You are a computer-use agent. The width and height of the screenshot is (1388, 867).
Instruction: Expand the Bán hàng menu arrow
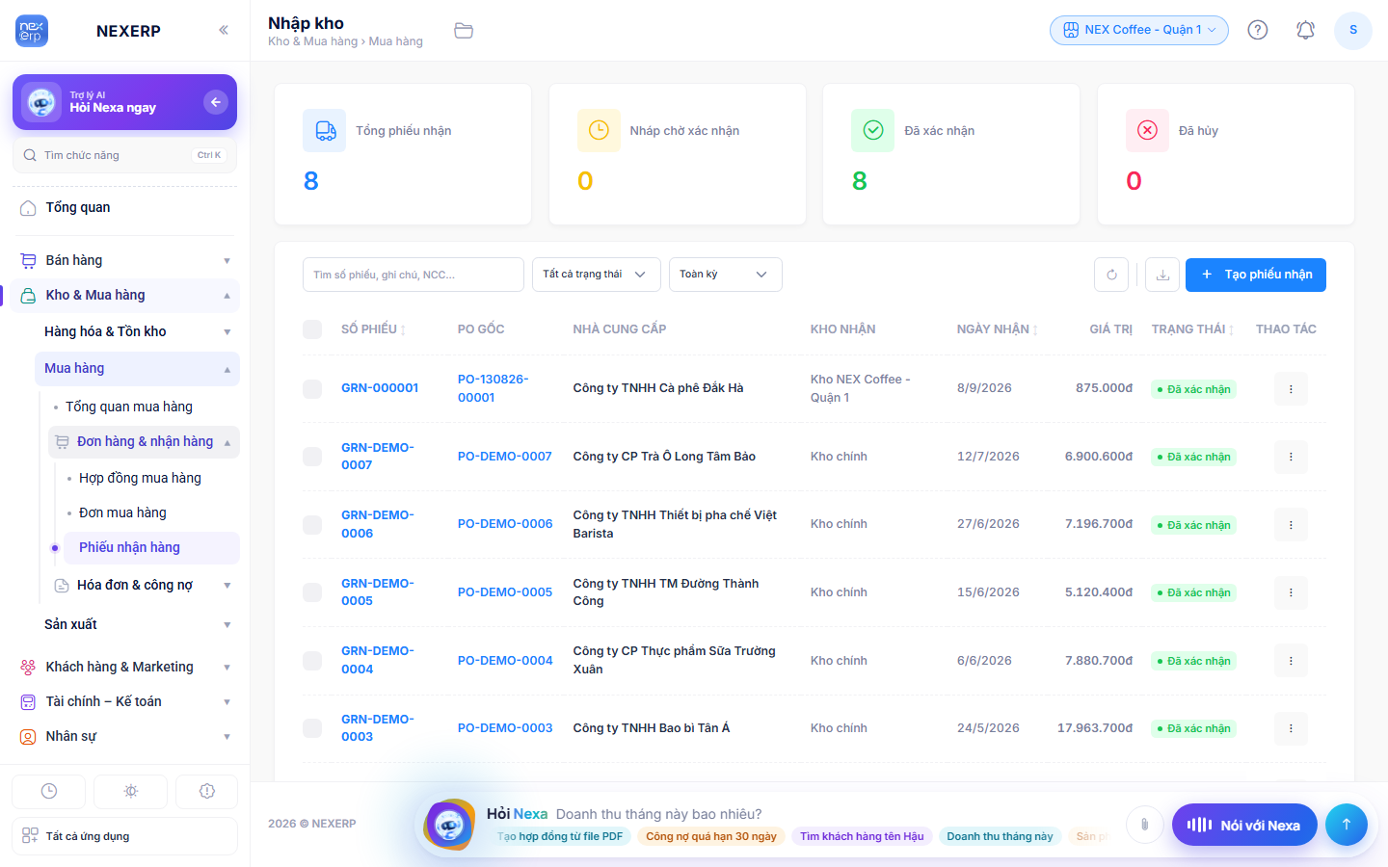(x=227, y=261)
